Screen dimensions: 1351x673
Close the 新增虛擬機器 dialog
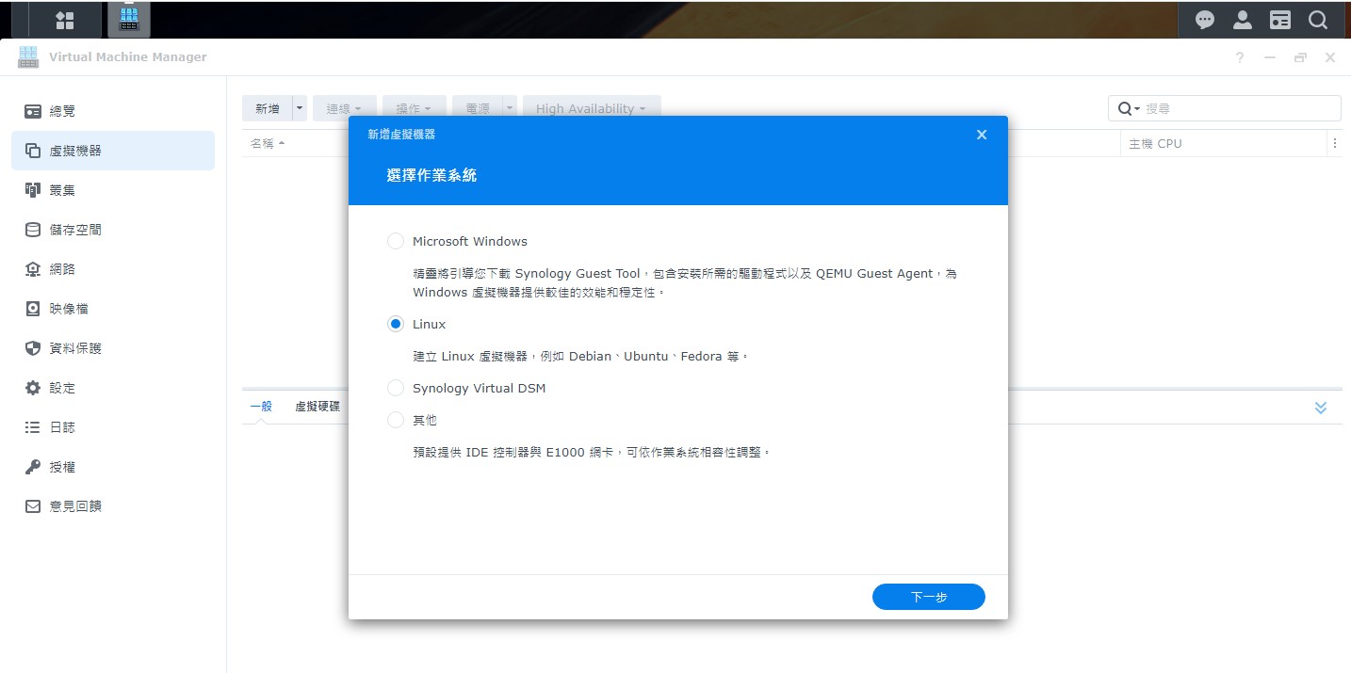[x=981, y=135]
